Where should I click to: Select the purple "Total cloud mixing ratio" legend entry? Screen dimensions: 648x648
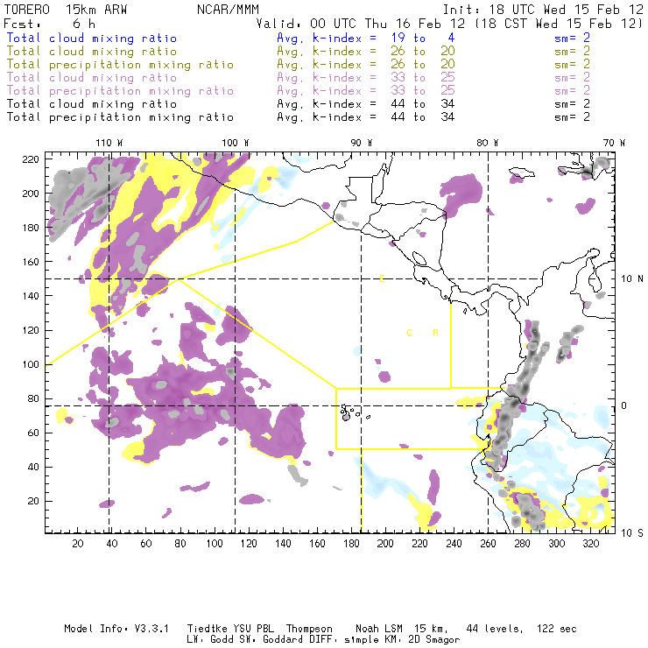click(92, 78)
